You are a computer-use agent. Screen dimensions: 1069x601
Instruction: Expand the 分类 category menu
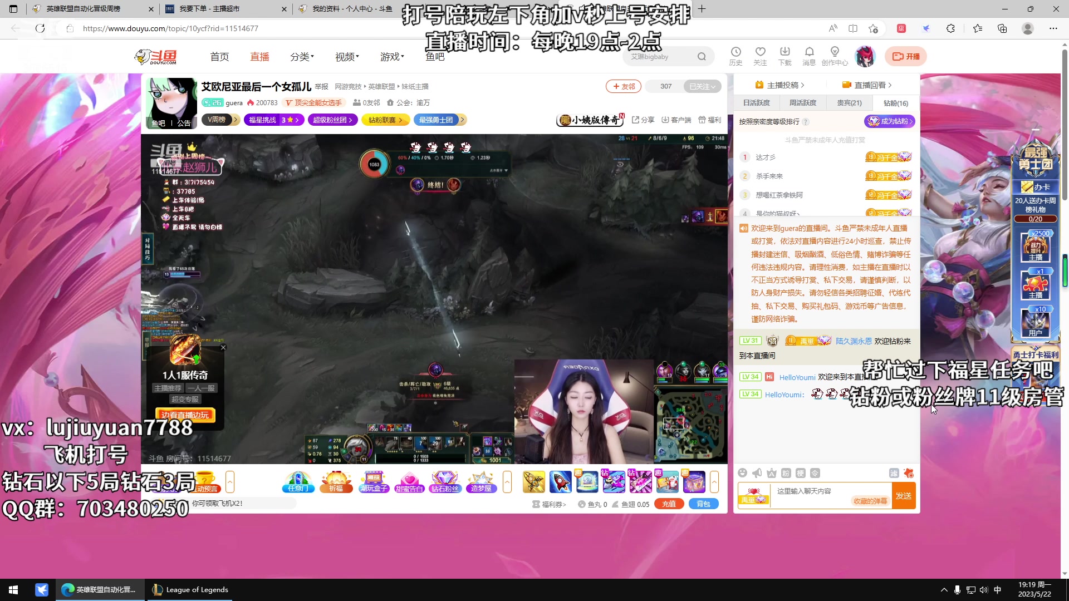pos(302,57)
